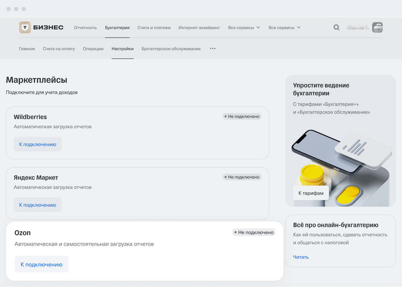Screen dimensions: 402x287
Task: Click "К подключению" for Яндекс Маркет
Action: point(38,205)
